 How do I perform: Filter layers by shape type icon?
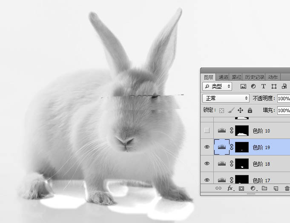273,86
